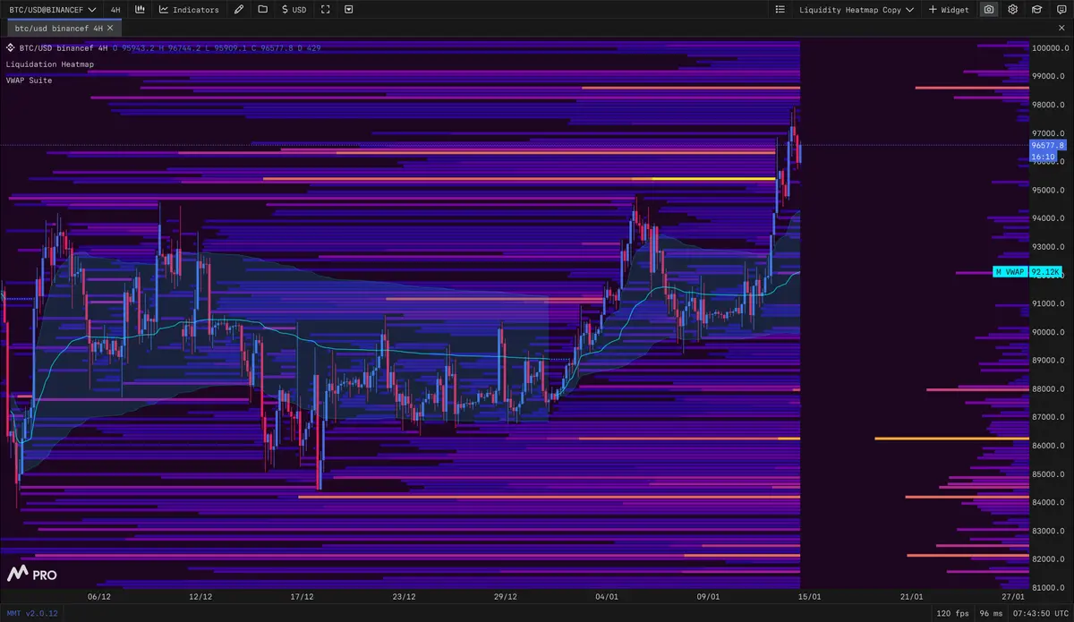
Task: Click the 81000.0 price axis label
Action: click(1048, 588)
